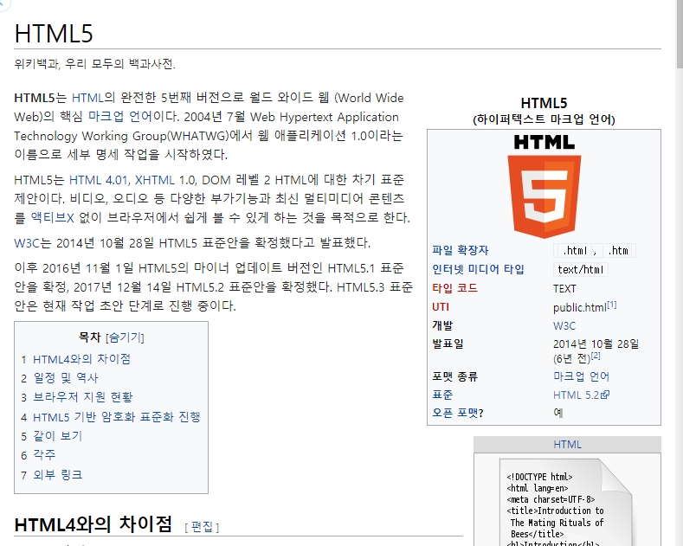The height and width of the screenshot is (546, 683).
Task: Jump to section 3 브라우저 지원 현황
Action: (x=83, y=397)
